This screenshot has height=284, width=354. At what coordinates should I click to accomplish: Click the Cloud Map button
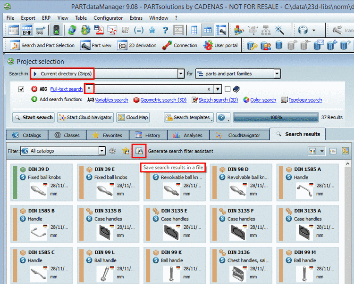pyautogui.click(x=133, y=117)
